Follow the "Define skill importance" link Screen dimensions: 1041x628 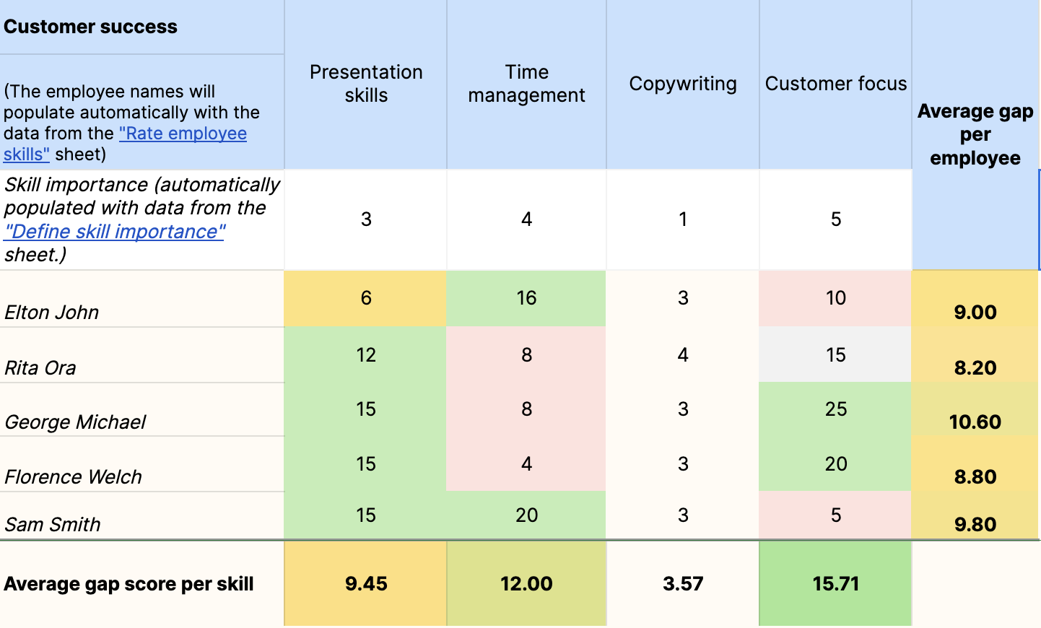(x=116, y=232)
